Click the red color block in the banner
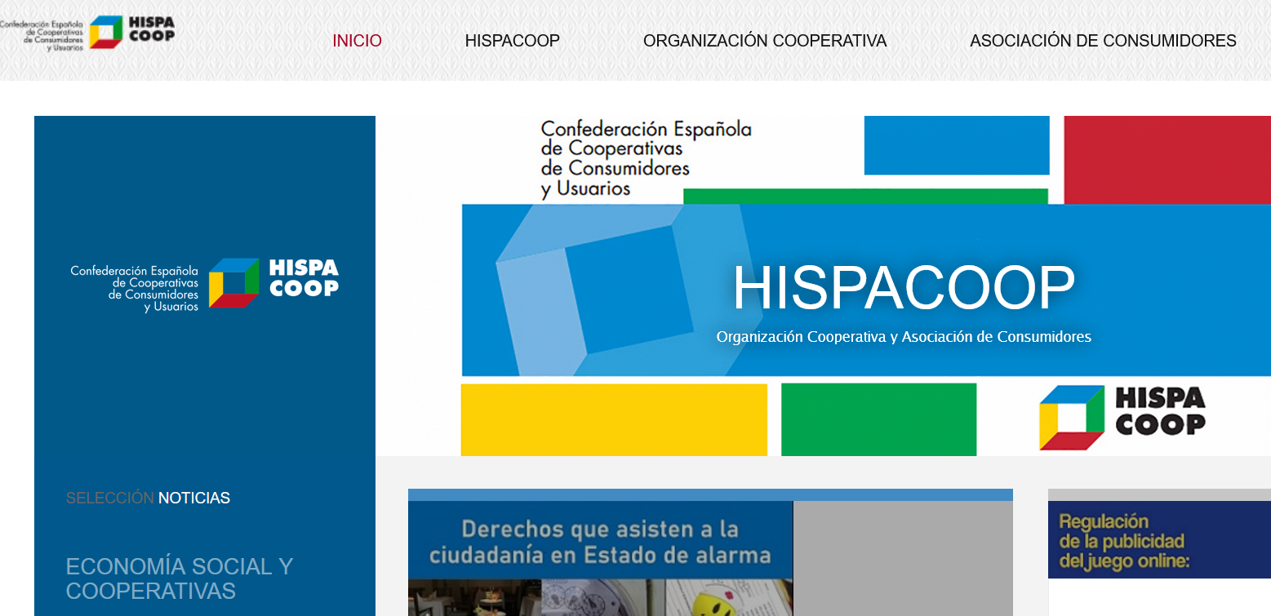Viewport: 1271px width, 616px height. pyautogui.click(x=1166, y=157)
